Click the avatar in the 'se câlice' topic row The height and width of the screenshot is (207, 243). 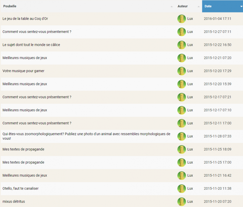click(181, 45)
